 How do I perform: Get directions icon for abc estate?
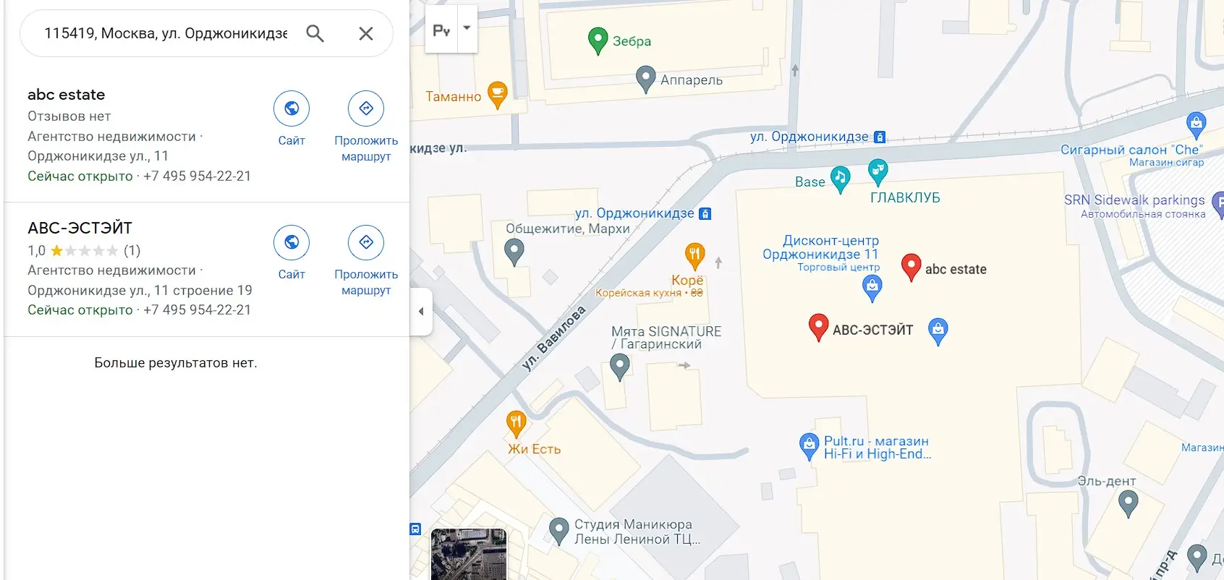coord(366,108)
